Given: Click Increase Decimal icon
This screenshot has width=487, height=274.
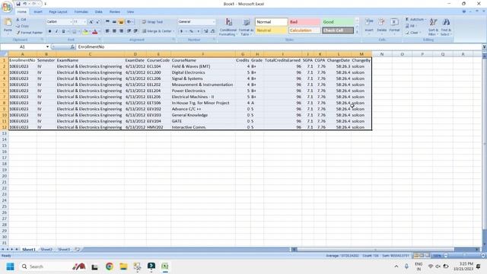Looking at the screenshot, I should 206,31.
